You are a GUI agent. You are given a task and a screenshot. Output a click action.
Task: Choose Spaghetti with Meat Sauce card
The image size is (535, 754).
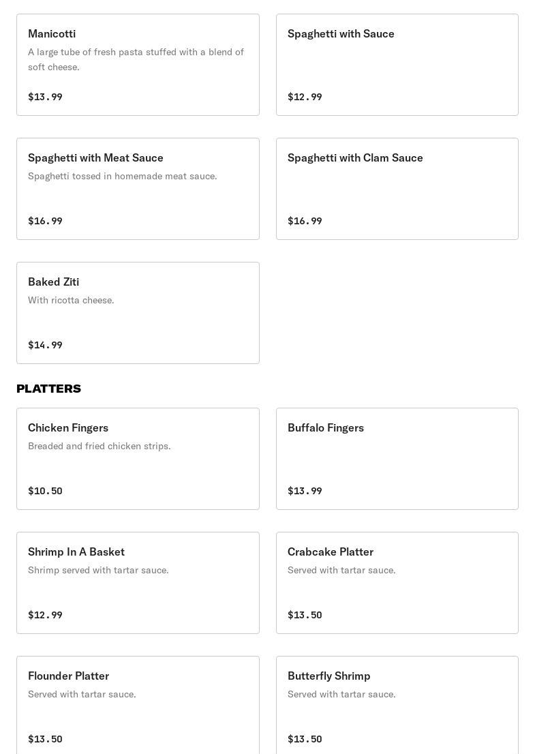pos(138,189)
